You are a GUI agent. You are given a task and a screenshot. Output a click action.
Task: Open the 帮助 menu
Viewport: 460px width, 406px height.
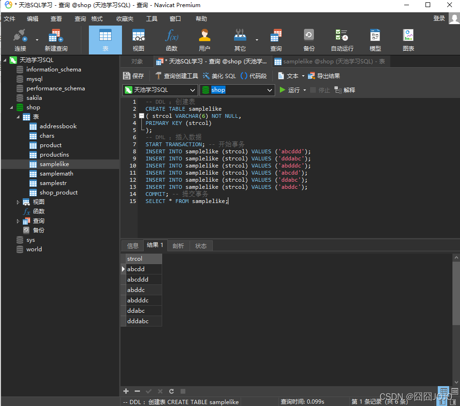(x=201, y=19)
